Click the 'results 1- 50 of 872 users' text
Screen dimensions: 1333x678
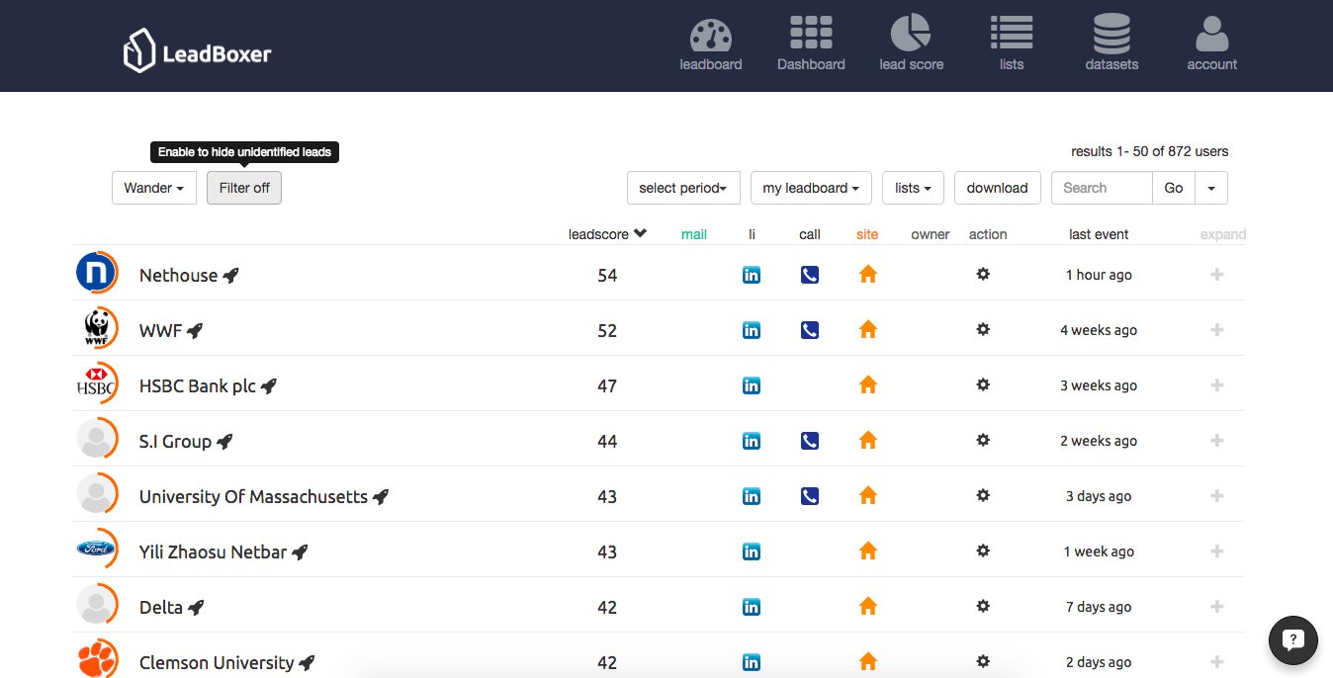(1150, 151)
